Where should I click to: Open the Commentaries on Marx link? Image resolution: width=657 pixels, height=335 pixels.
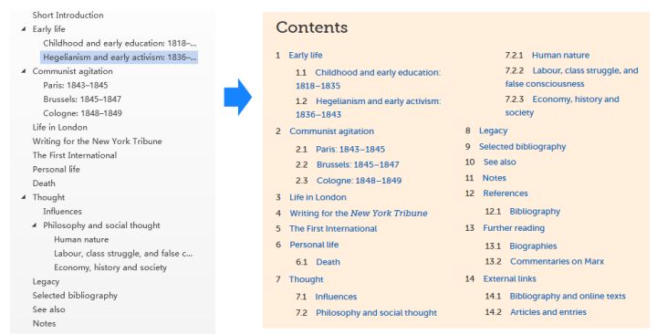(x=557, y=262)
